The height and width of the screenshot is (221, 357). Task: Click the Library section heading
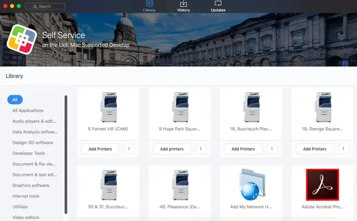[14, 76]
